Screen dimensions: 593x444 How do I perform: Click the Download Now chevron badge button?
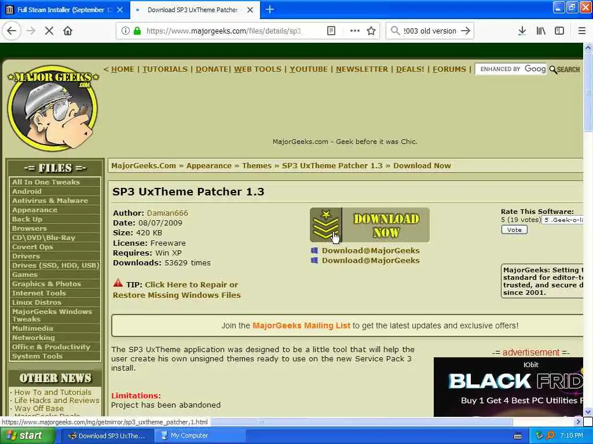369,225
